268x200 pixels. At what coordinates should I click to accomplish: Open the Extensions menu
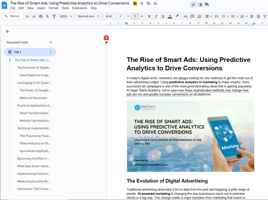tap(80, 8)
